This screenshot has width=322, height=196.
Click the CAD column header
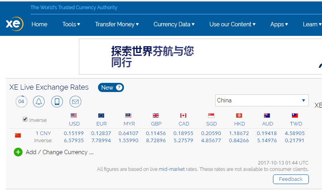[184, 124]
